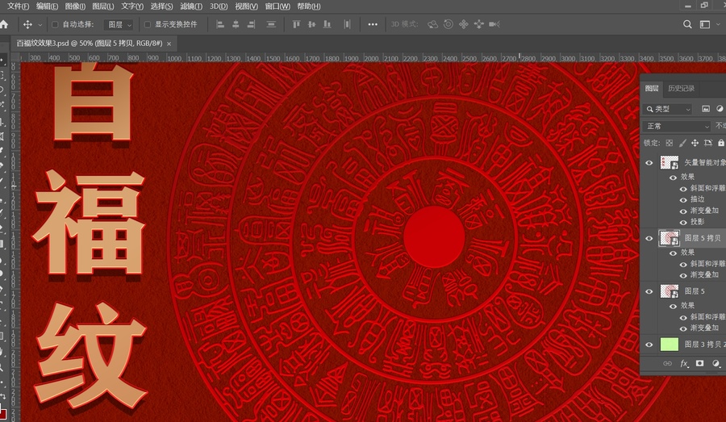Screen dimensions: 726x422
Task: Click the 3D pan mode icon
Action: coord(464,24)
